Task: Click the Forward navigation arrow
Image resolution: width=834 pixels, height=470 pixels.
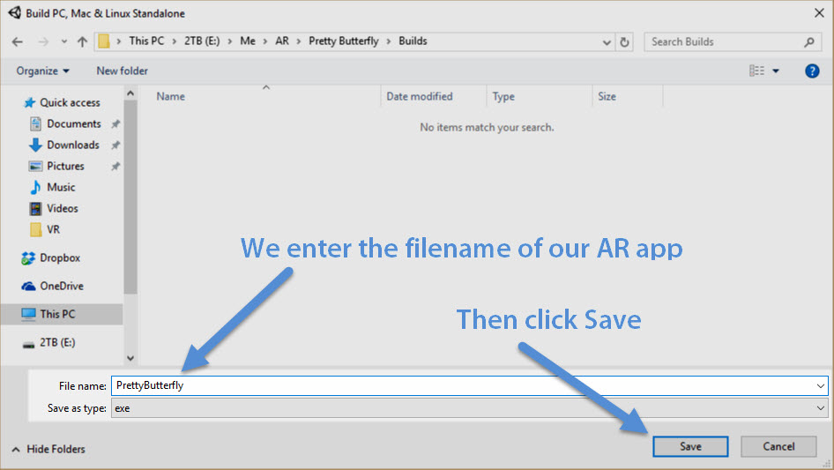Action: (43, 41)
